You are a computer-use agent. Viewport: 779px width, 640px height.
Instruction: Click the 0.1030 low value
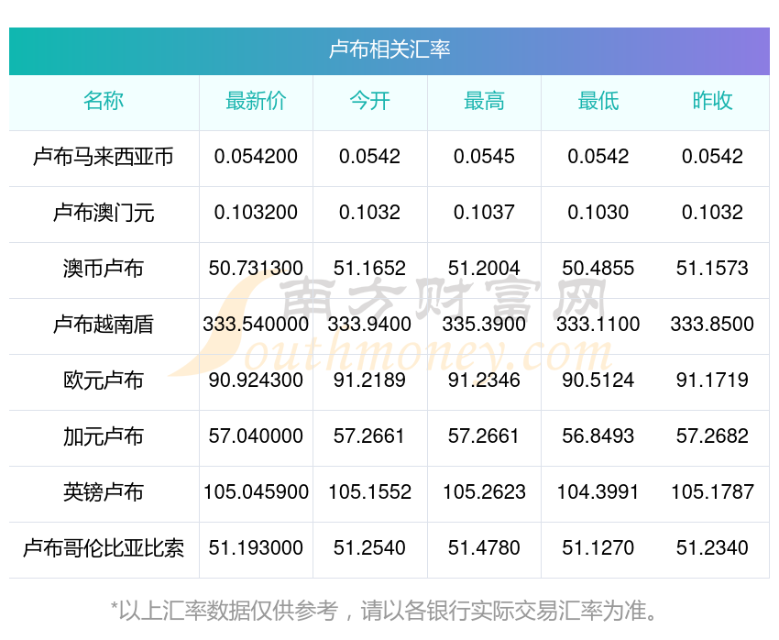pyautogui.click(x=598, y=213)
